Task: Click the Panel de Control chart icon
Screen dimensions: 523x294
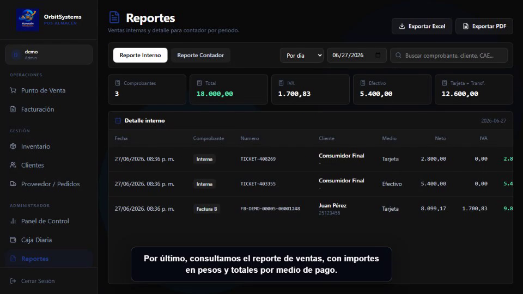Action: click(x=13, y=221)
